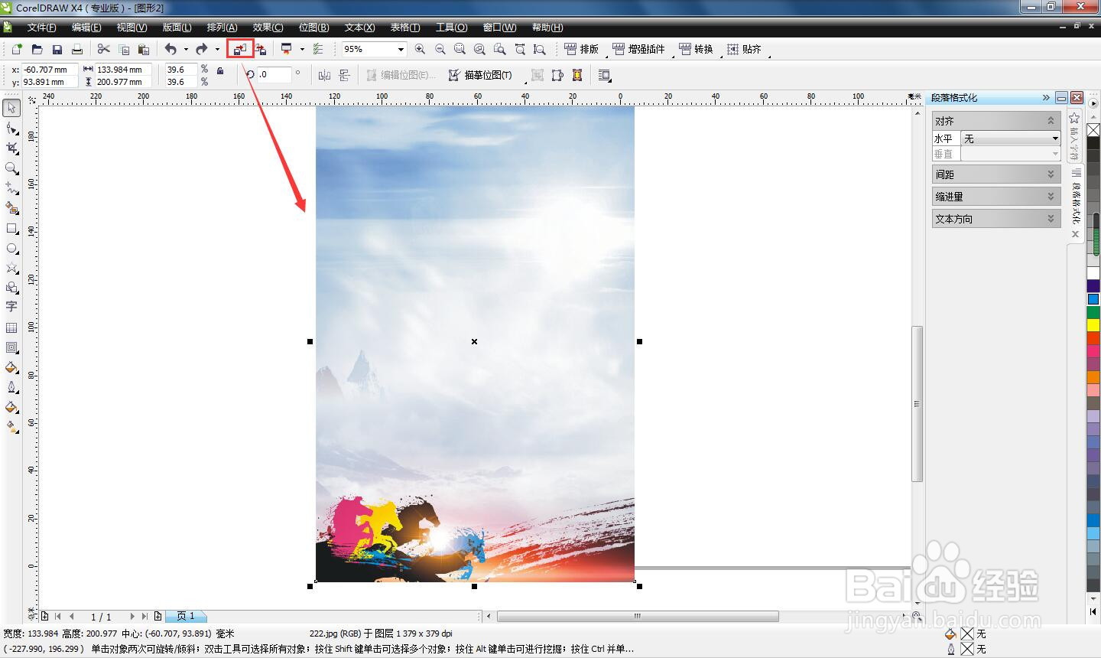Click the rotation angle input field
Image resolution: width=1101 pixels, height=658 pixels.
click(274, 74)
